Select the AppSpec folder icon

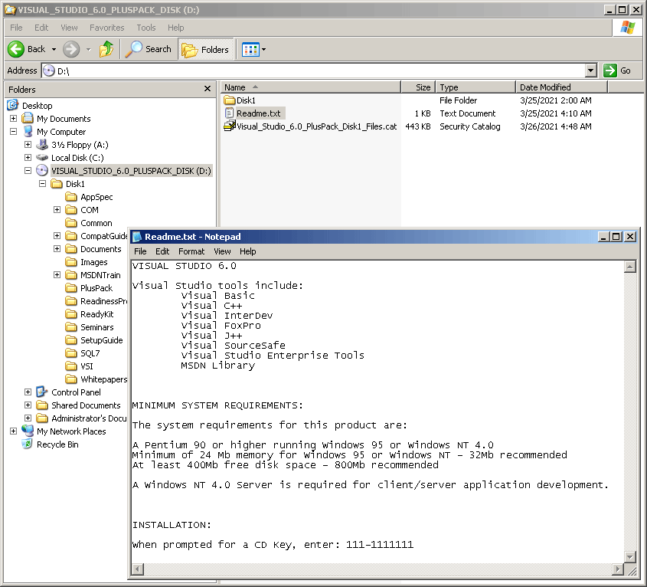coord(71,197)
